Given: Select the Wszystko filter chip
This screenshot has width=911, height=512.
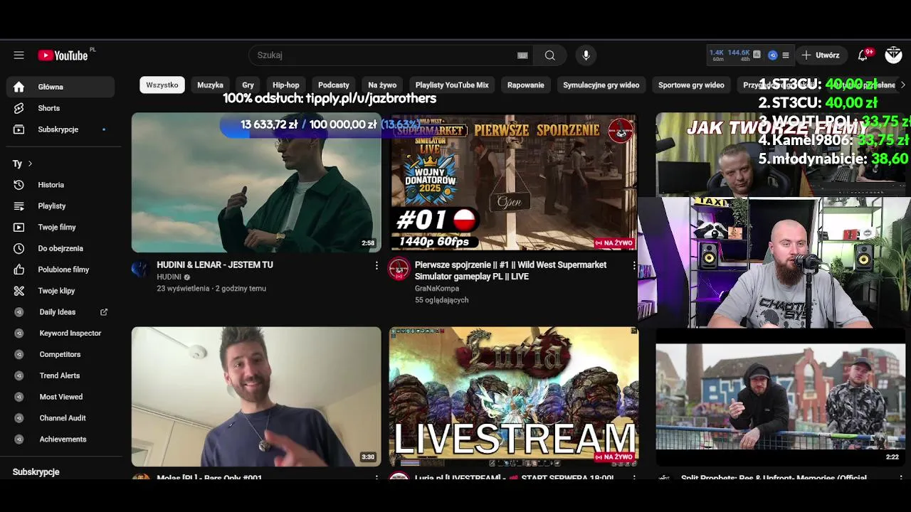Looking at the screenshot, I should pyautogui.click(x=162, y=85).
